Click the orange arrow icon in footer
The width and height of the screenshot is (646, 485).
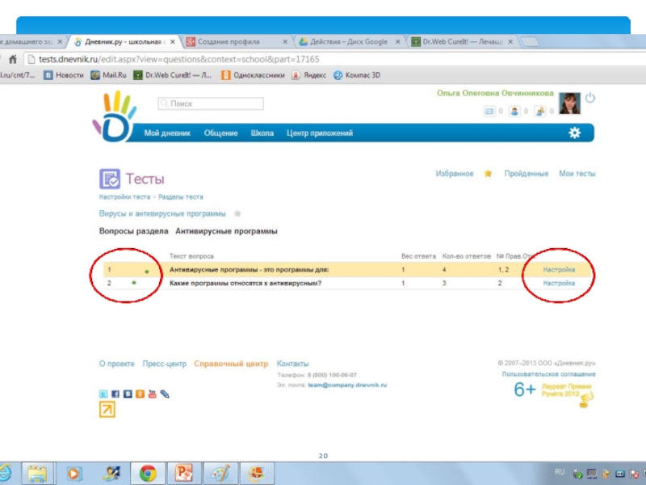point(107,411)
